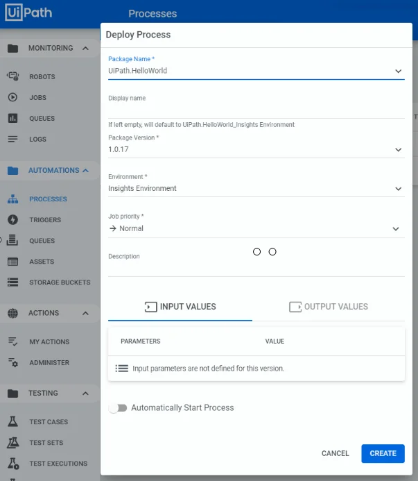
Task: Click the Triggers lightning icon
Action: (12, 219)
